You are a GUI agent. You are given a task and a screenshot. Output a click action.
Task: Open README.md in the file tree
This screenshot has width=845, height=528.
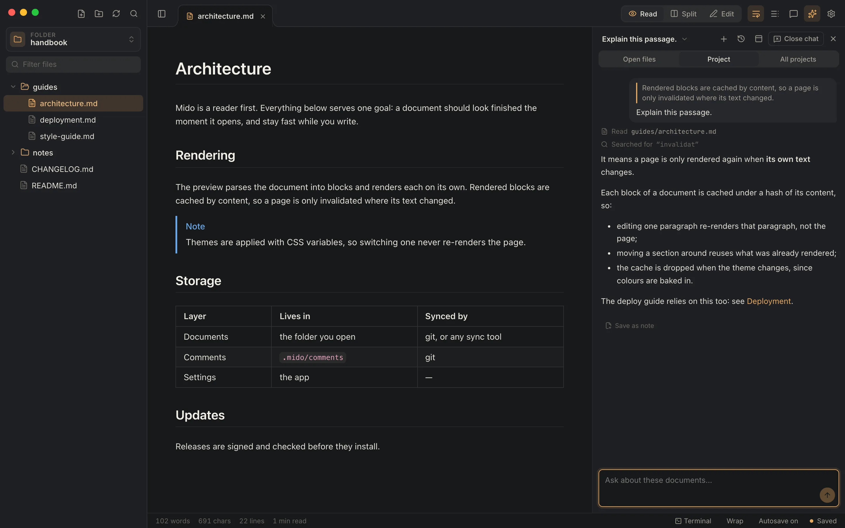[73, 185]
